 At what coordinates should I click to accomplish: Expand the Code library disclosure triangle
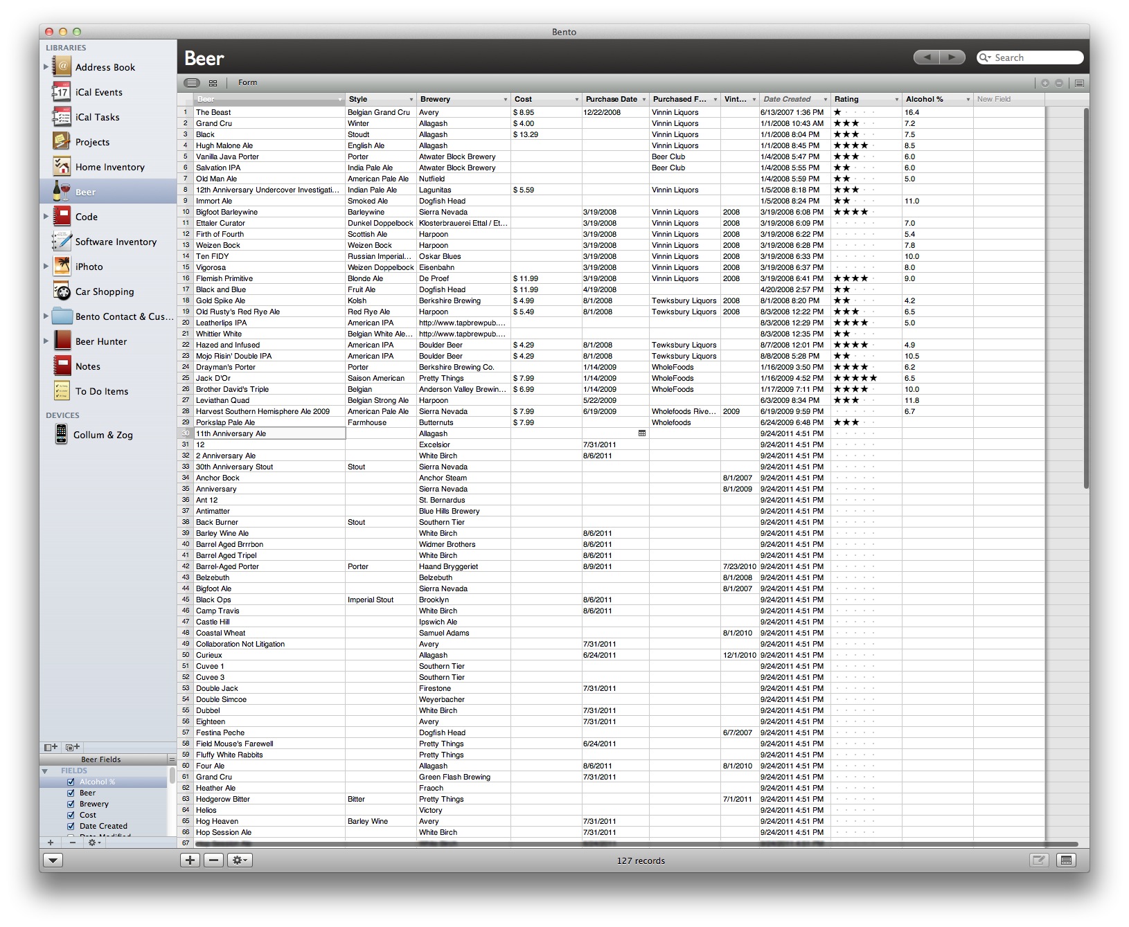(x=46, y=217)
